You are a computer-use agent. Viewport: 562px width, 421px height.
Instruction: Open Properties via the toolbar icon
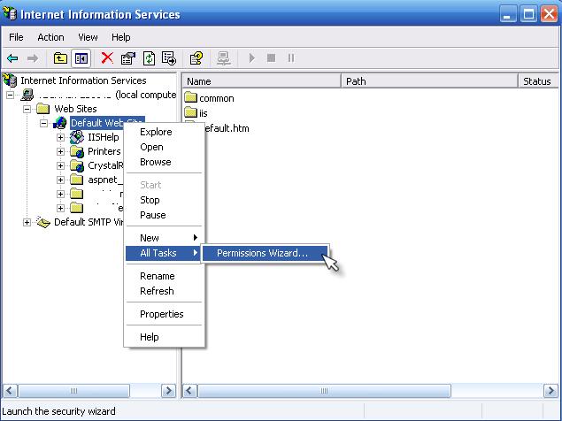click(127, 58)
